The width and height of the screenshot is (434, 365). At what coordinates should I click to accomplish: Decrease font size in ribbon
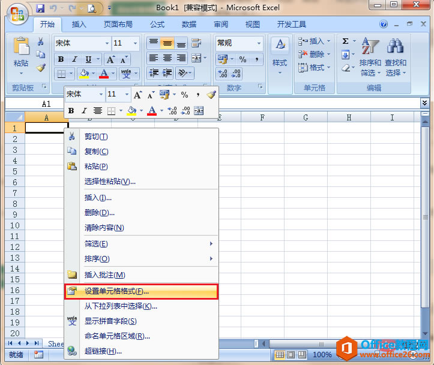point(124,59)
